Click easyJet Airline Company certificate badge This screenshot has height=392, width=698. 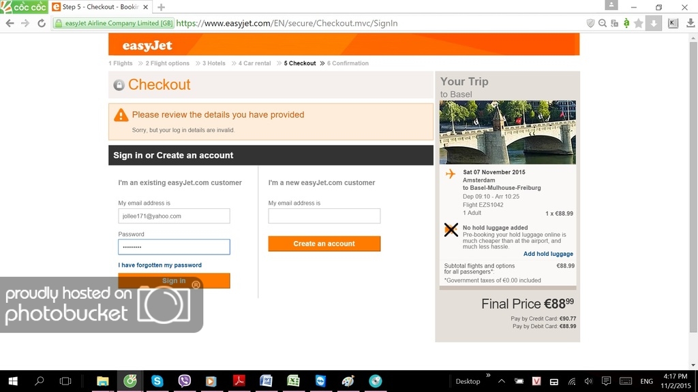(x=114, y=23)
